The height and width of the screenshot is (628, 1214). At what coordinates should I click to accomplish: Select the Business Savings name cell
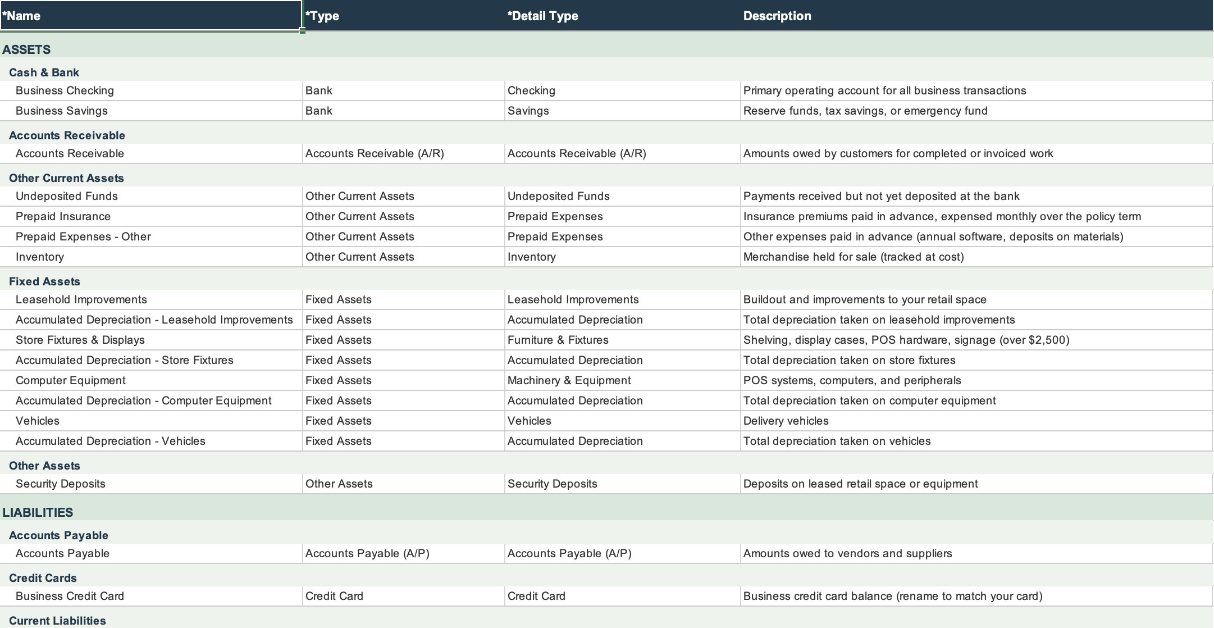(151, 111)
